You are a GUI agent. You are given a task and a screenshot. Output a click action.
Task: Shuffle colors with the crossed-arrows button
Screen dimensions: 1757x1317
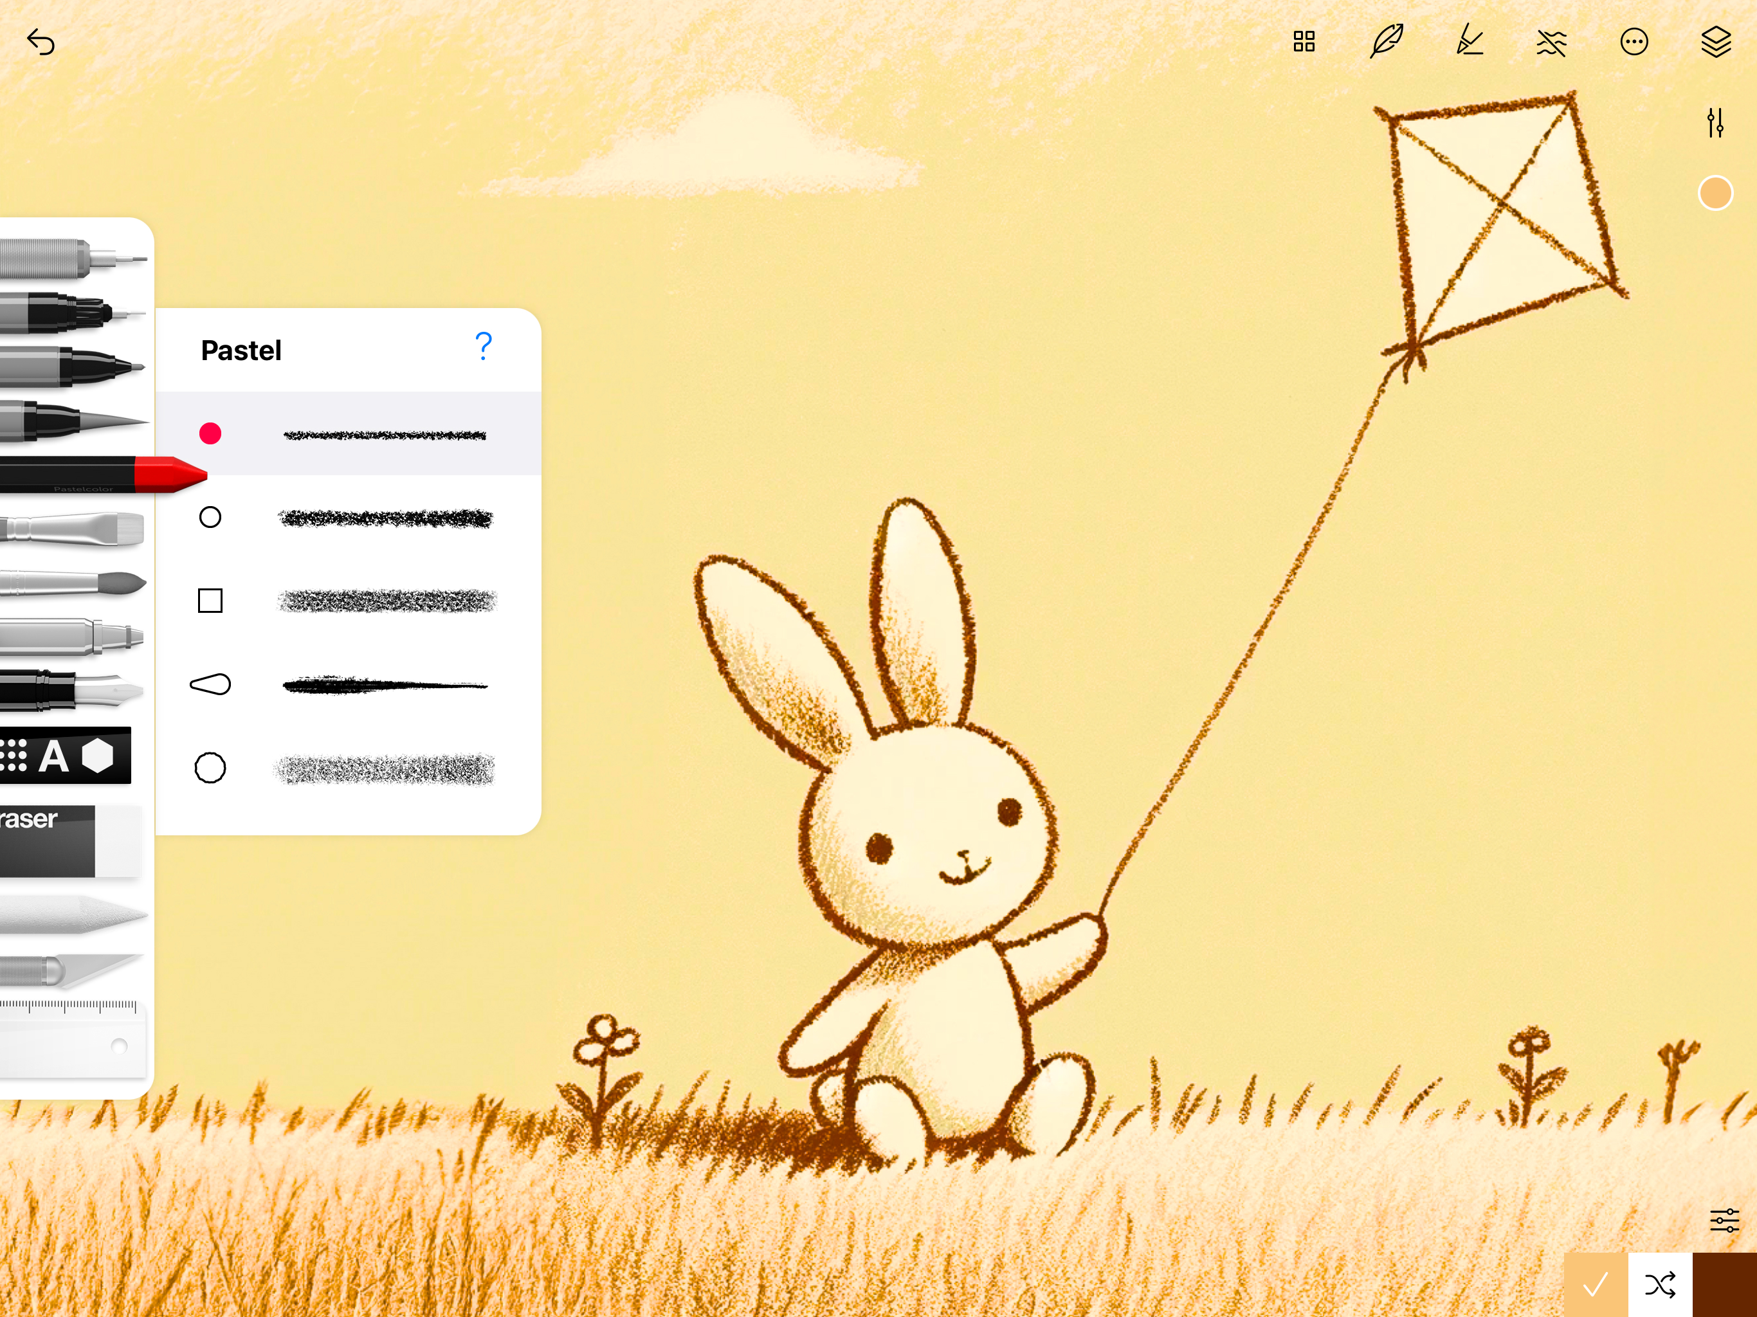[x=1660, y=1284]
